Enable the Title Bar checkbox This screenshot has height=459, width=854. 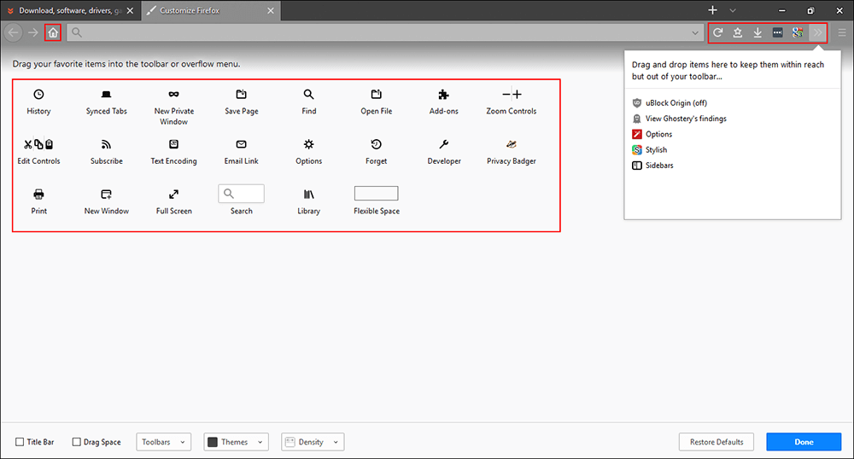[20, 442]
